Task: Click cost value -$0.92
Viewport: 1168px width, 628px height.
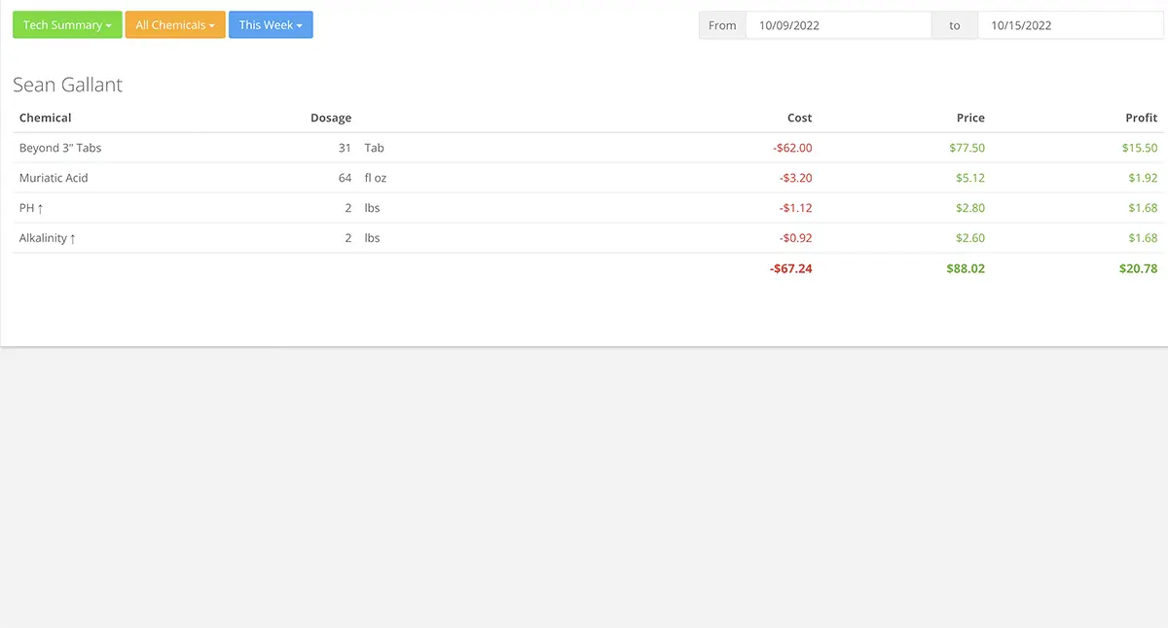Action: 795,238
